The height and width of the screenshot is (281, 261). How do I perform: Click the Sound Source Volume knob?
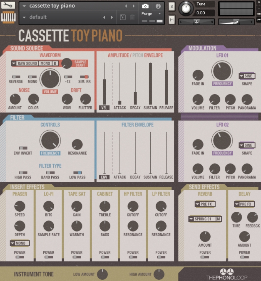pyautogui.click(x=50, y=79)
